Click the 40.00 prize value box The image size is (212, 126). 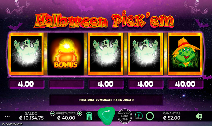tap(185, 84)
